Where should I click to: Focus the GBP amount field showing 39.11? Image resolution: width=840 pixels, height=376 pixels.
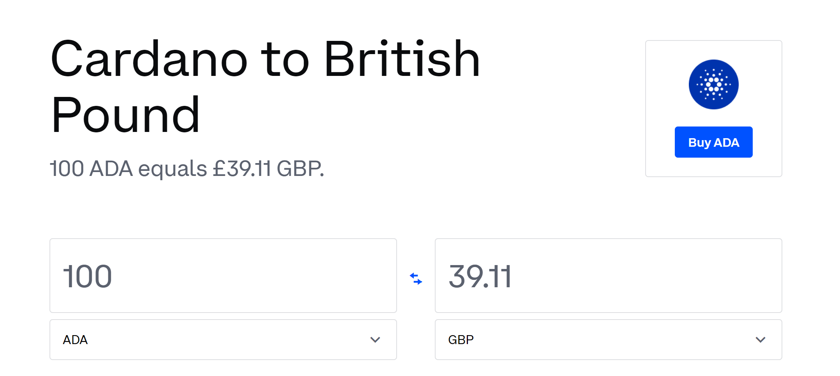click(x=608, y=276)
